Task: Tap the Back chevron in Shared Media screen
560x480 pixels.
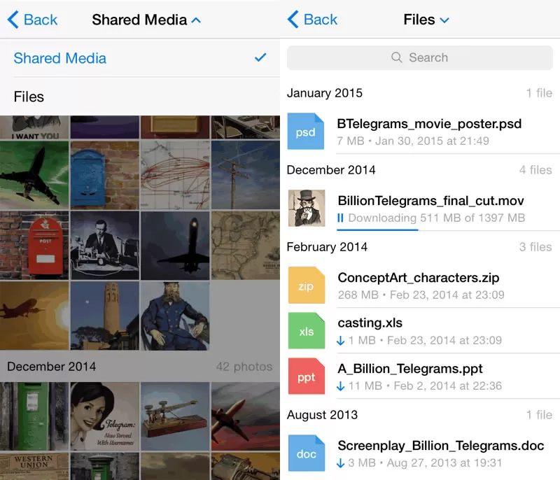Action: pyautogui.click(x=13, y=20)
